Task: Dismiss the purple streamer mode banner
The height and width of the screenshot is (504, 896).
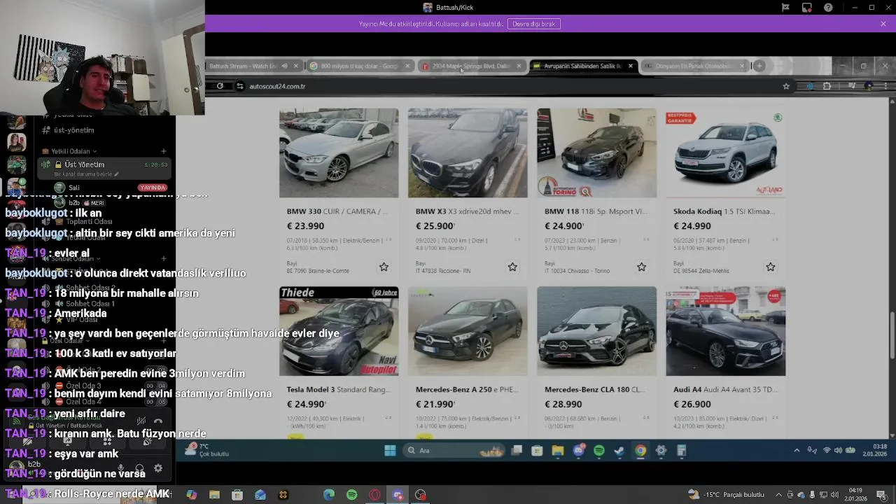Action: pyautogui.click(x=883, y=24)
